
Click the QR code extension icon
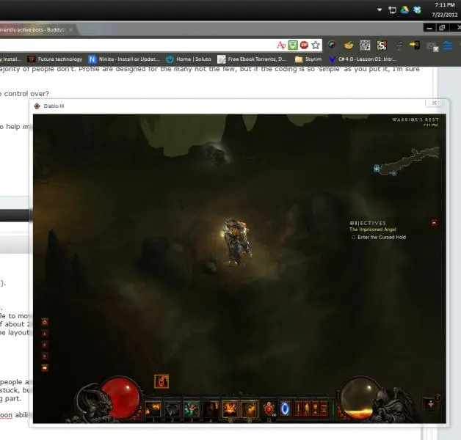point(363,45)
